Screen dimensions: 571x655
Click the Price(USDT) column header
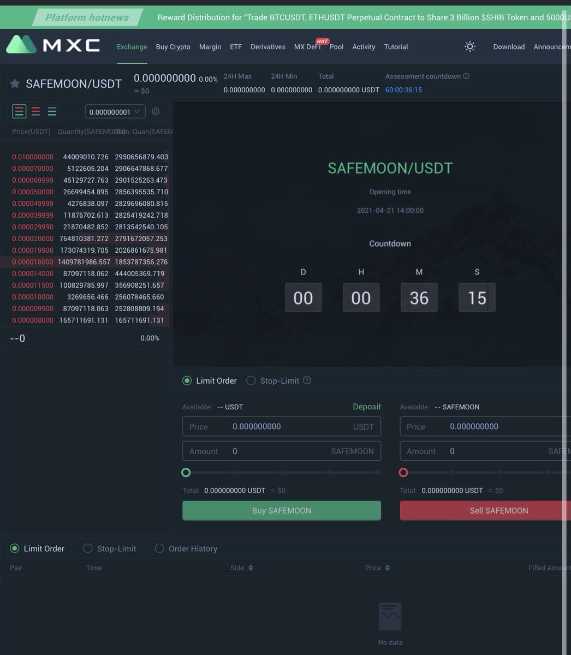point(31,132)
